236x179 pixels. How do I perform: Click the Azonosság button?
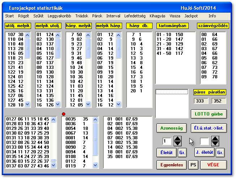(171, 128)
